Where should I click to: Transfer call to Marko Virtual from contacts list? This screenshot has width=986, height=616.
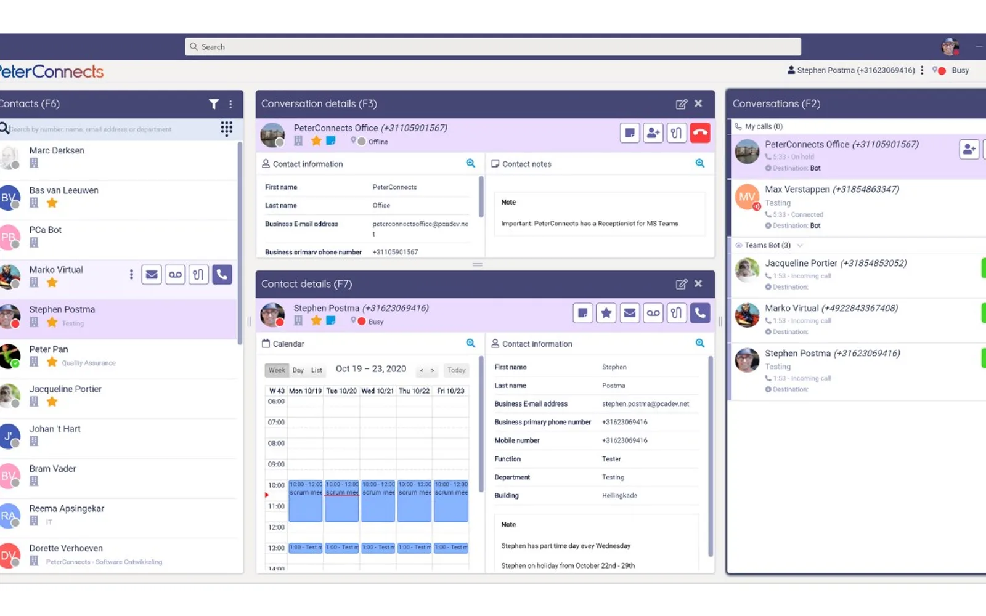coord(198,275)
